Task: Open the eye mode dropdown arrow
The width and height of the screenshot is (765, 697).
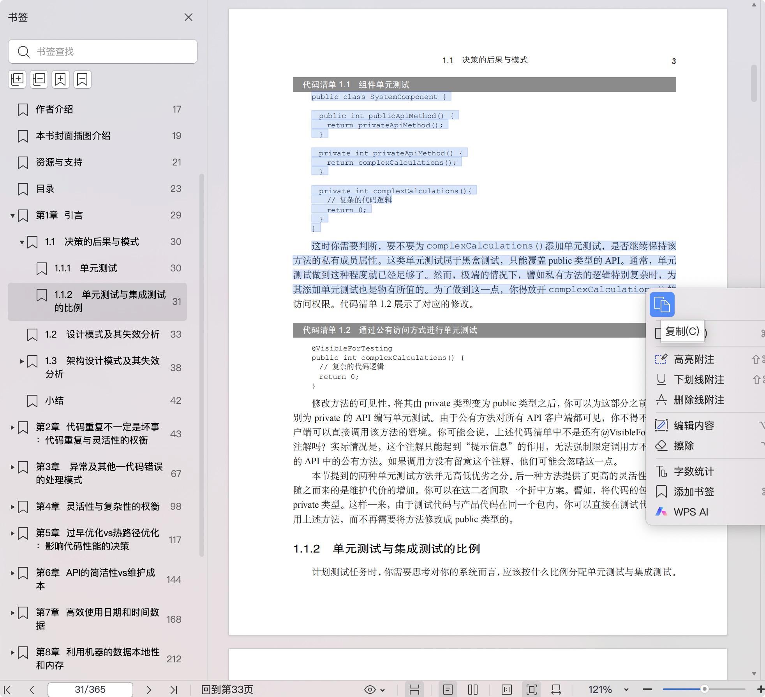Action: [x=382, y=690]
